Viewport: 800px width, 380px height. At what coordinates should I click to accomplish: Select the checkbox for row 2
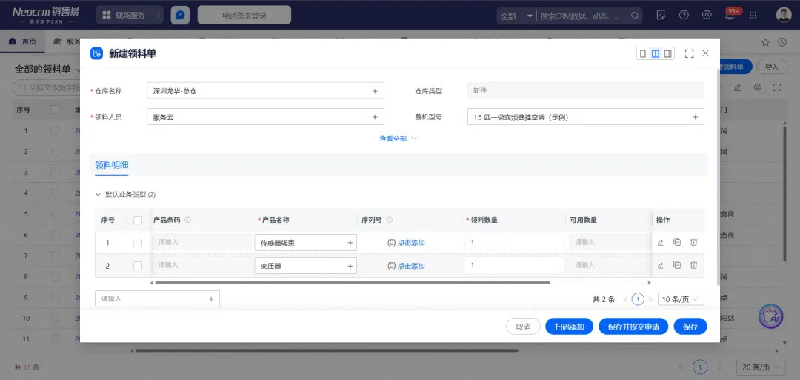[x=138, y=265]
